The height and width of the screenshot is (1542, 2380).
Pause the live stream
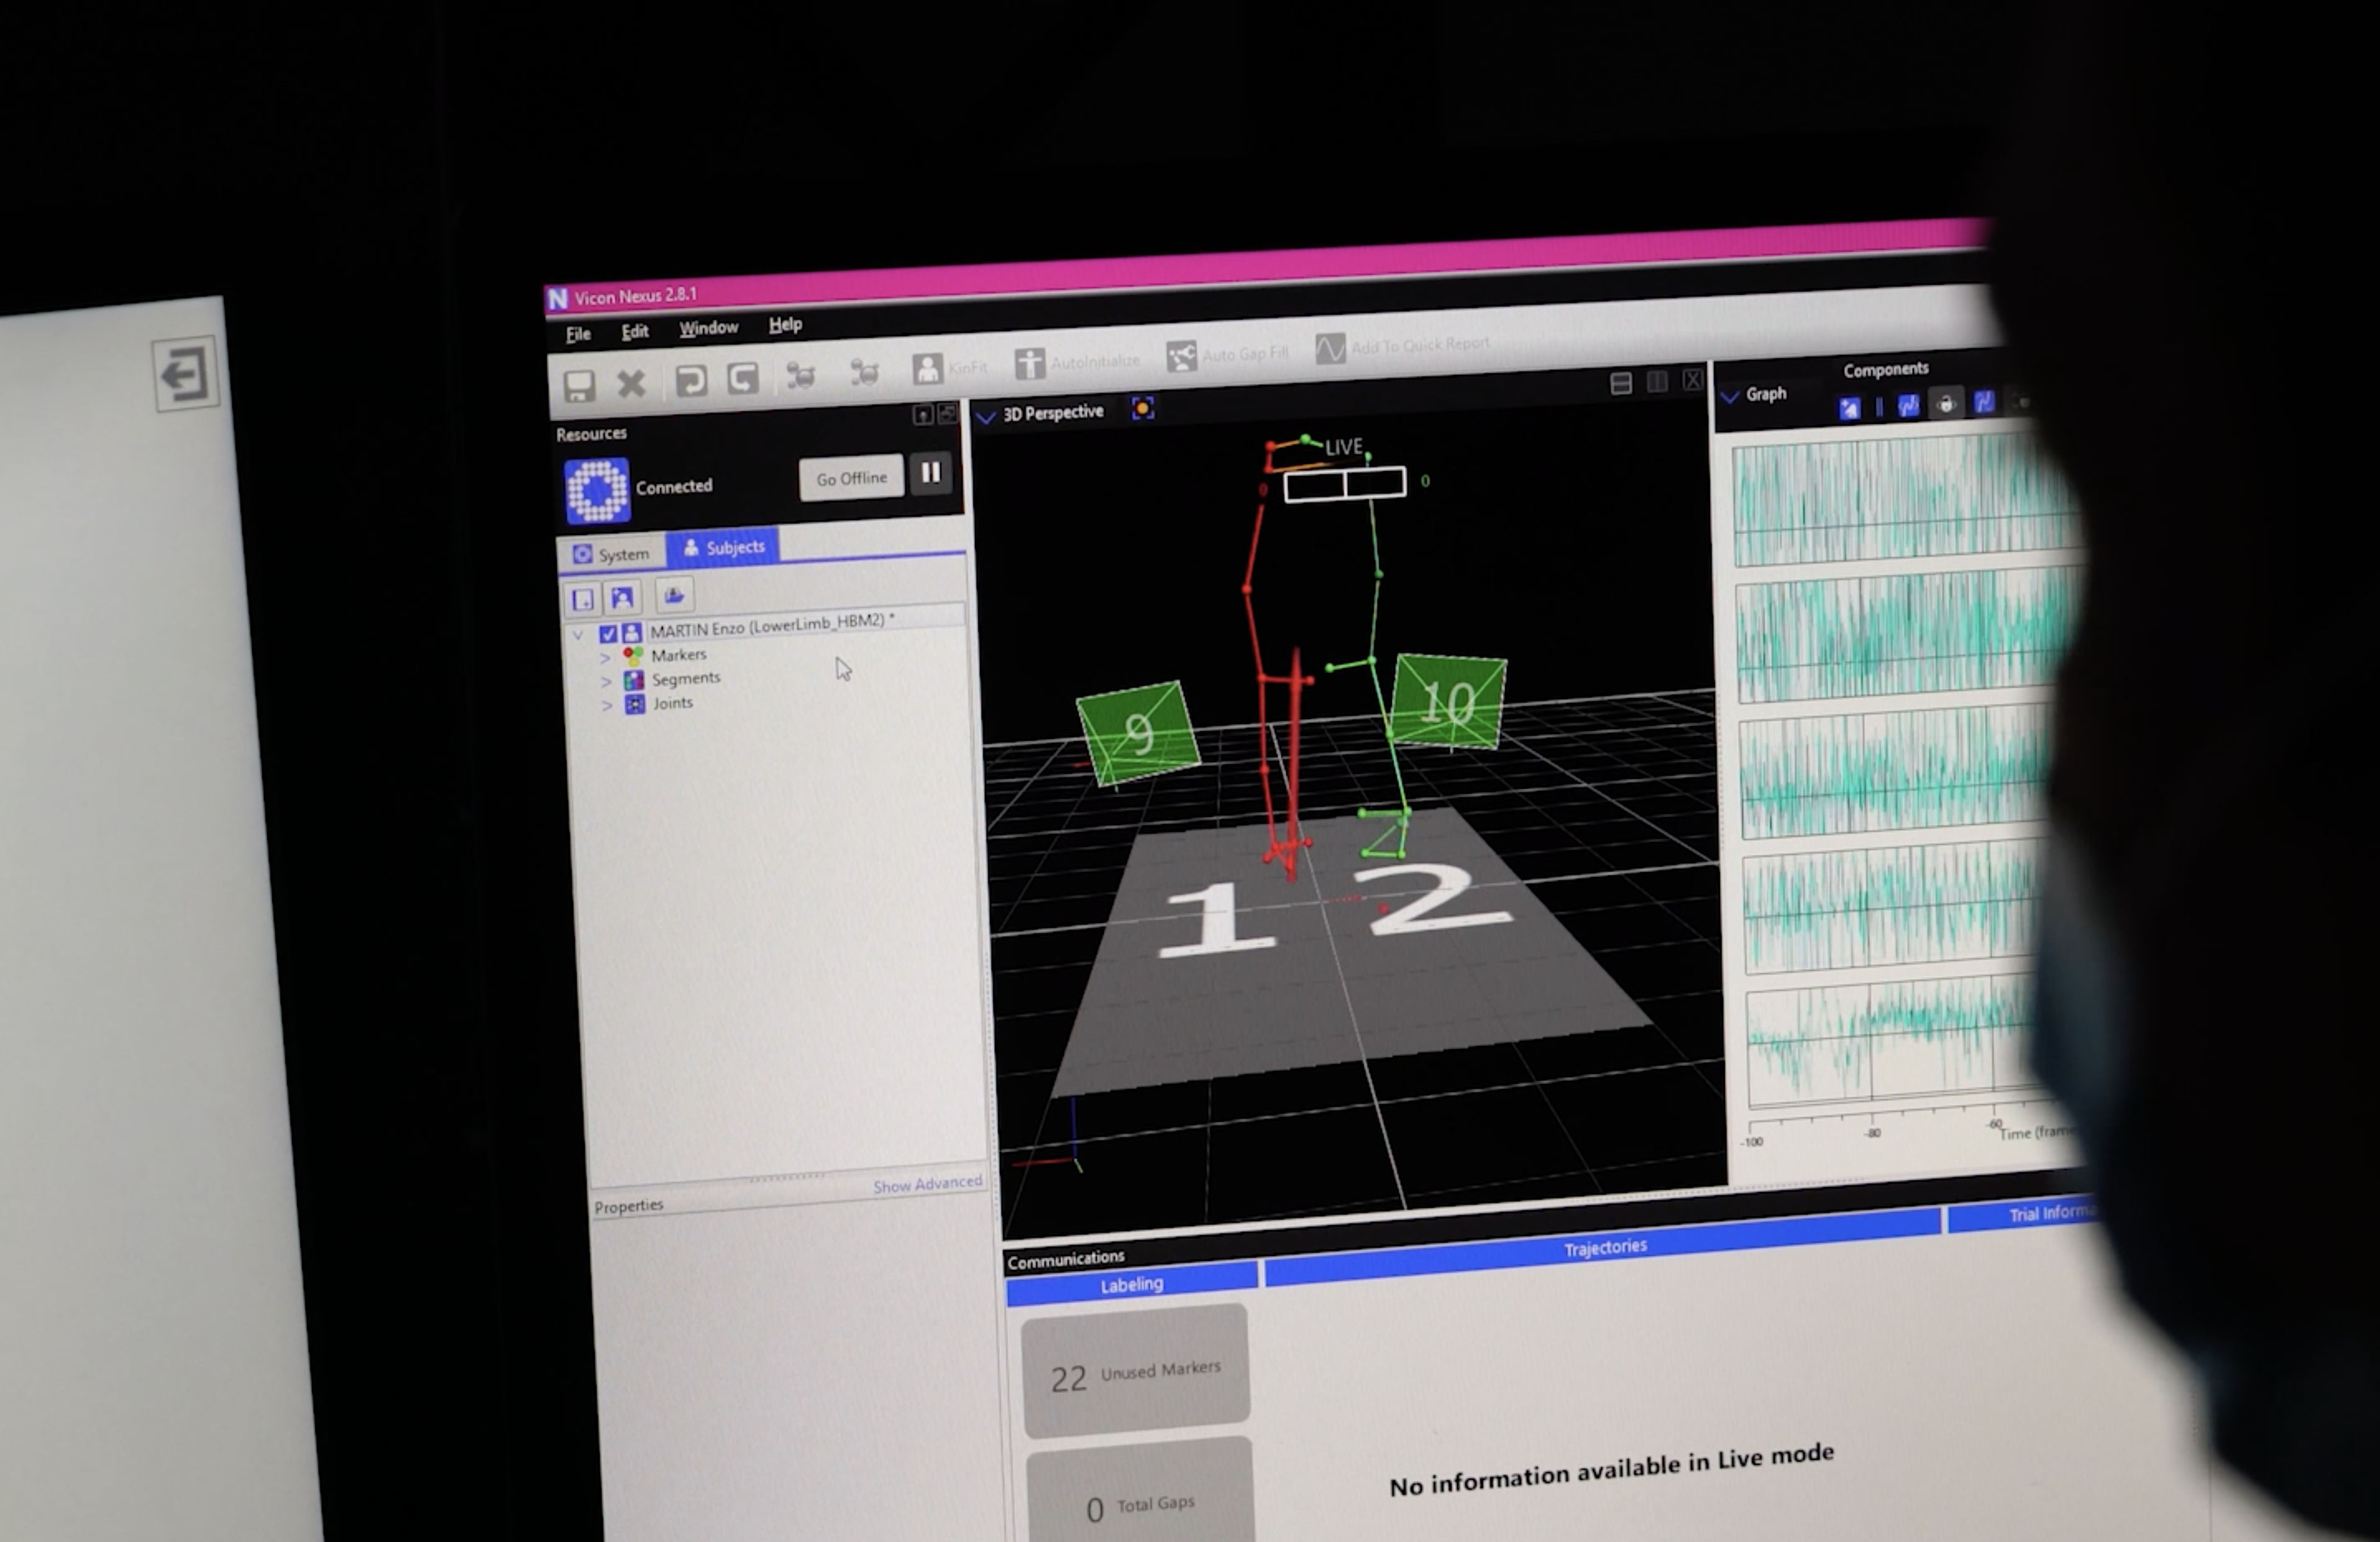coord(930,472)
